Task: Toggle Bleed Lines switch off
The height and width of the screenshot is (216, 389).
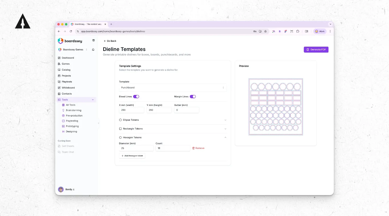Action: tap(136, 97)
